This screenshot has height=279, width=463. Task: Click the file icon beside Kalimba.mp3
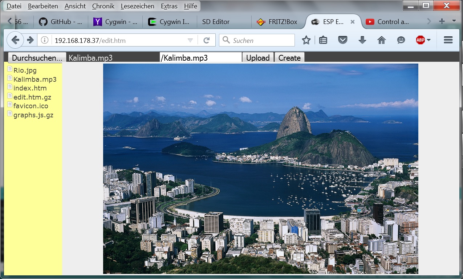coord(10,78)
